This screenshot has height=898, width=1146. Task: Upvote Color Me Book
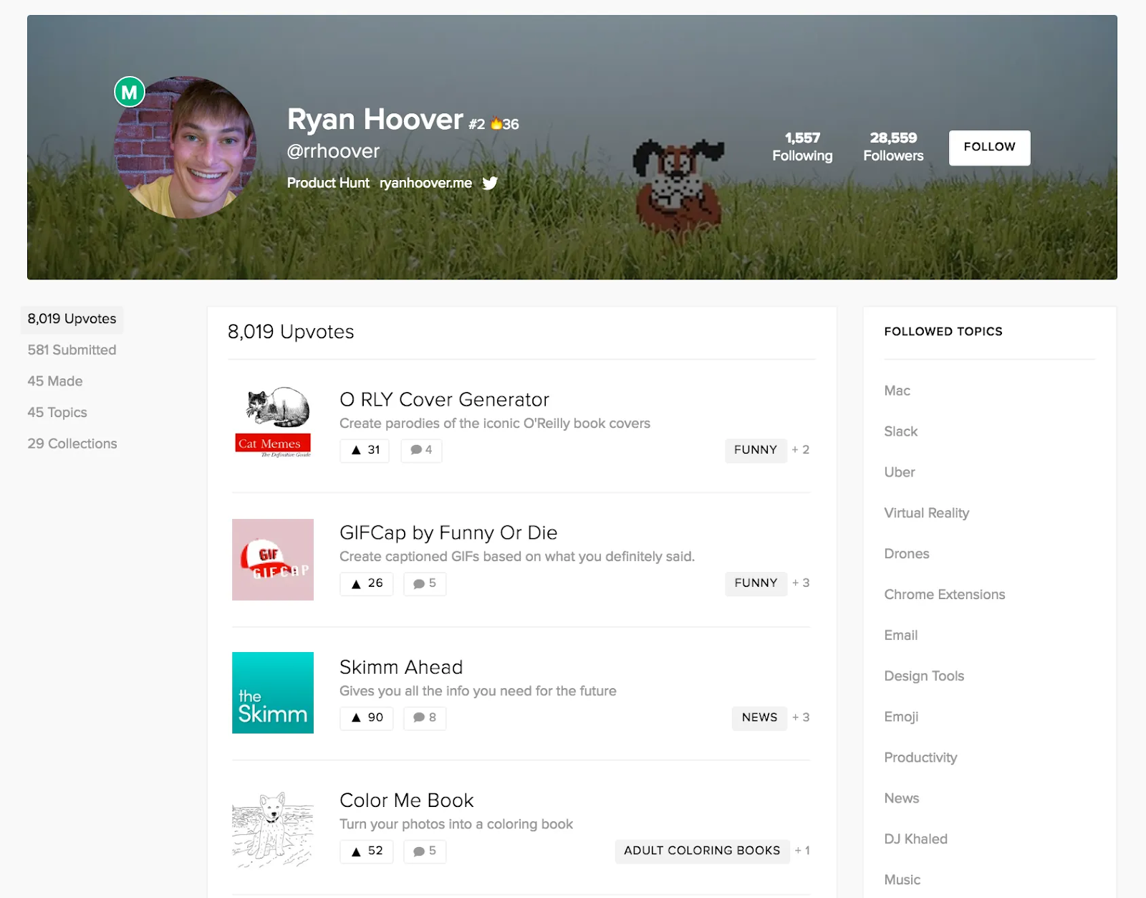(x=367, y=851)
